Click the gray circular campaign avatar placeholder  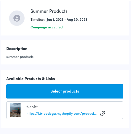[17, 18]
